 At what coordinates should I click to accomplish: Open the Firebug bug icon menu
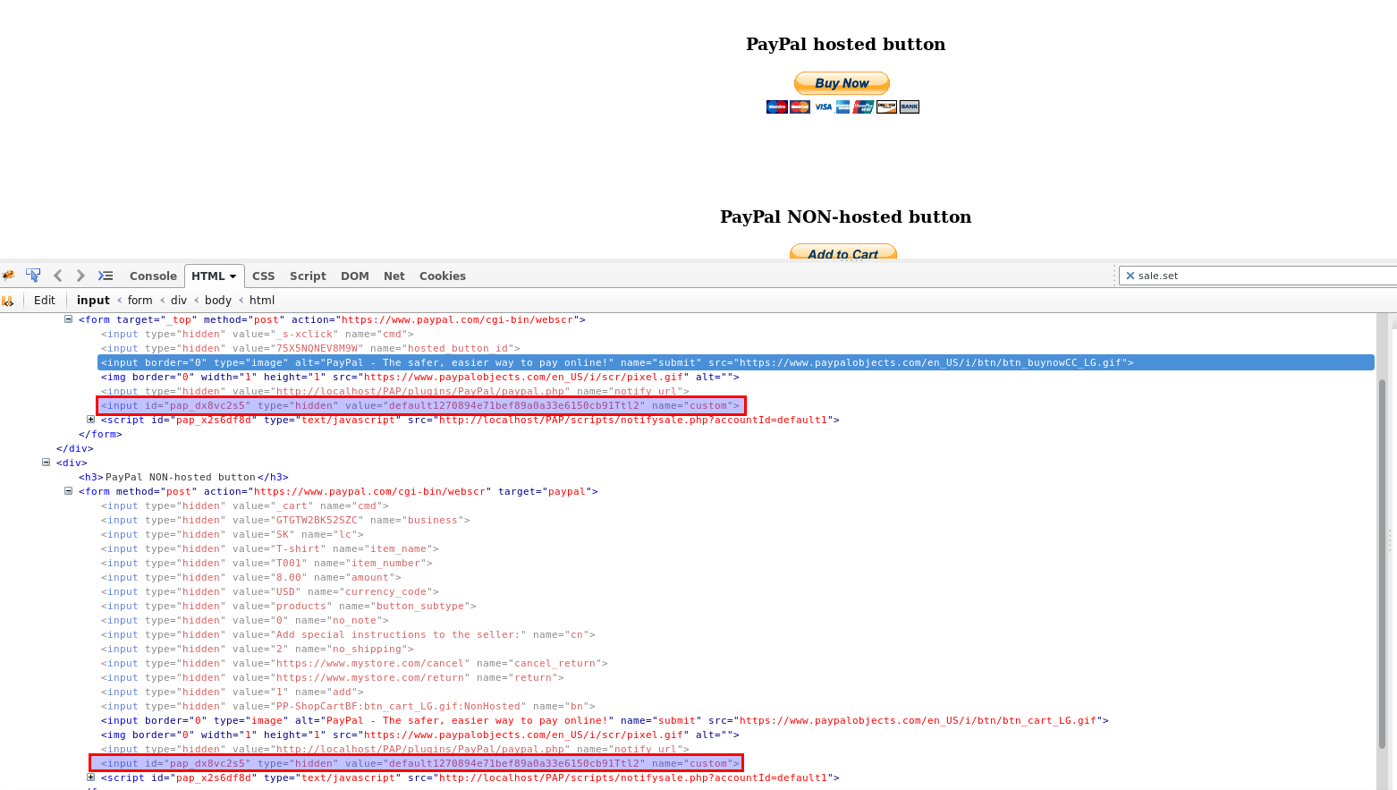tap(8, 276)
